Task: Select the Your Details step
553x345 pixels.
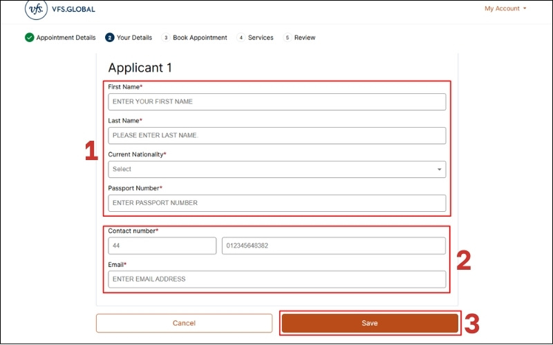Action: click(x=133, y=38)
